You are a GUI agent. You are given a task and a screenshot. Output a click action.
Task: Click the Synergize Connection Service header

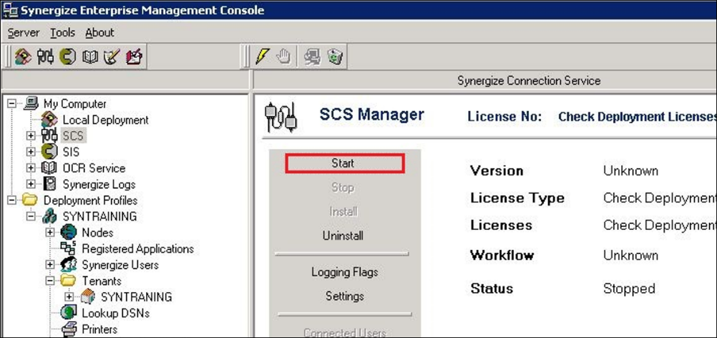[529, 81]
